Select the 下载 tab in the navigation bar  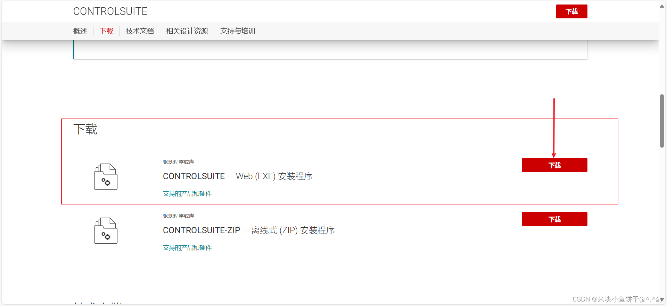pos(107,31)
